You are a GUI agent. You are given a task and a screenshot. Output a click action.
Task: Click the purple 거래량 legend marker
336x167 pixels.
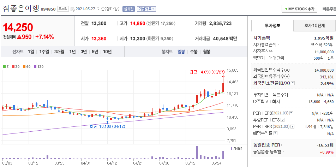coord(232,148)
